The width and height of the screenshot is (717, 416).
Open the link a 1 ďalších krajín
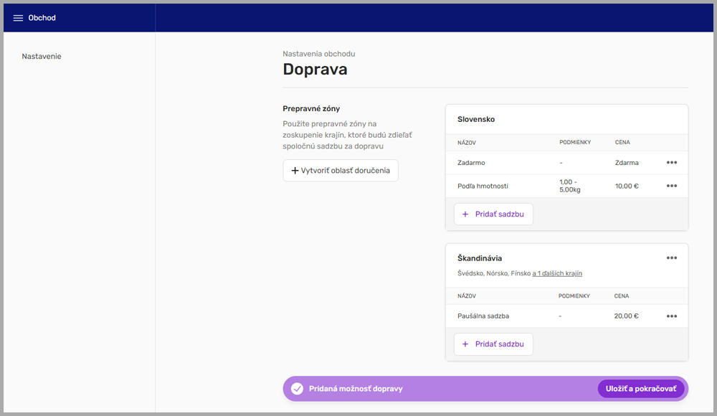click(x=556, y=273)
